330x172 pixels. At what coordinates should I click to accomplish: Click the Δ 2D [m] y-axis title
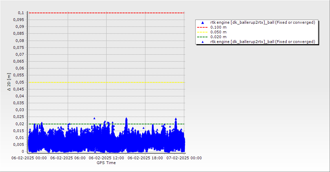click(9, 82)
